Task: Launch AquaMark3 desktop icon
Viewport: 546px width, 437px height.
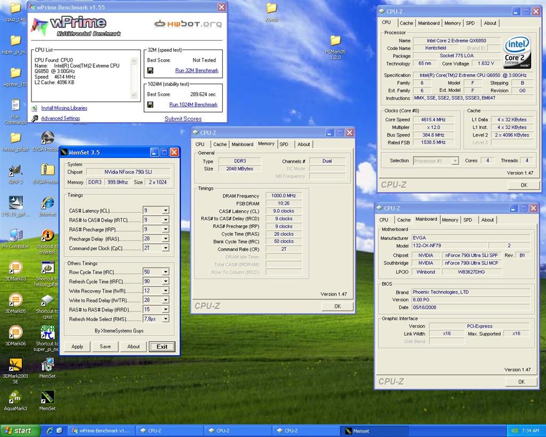Action: [x=15, y=398]
